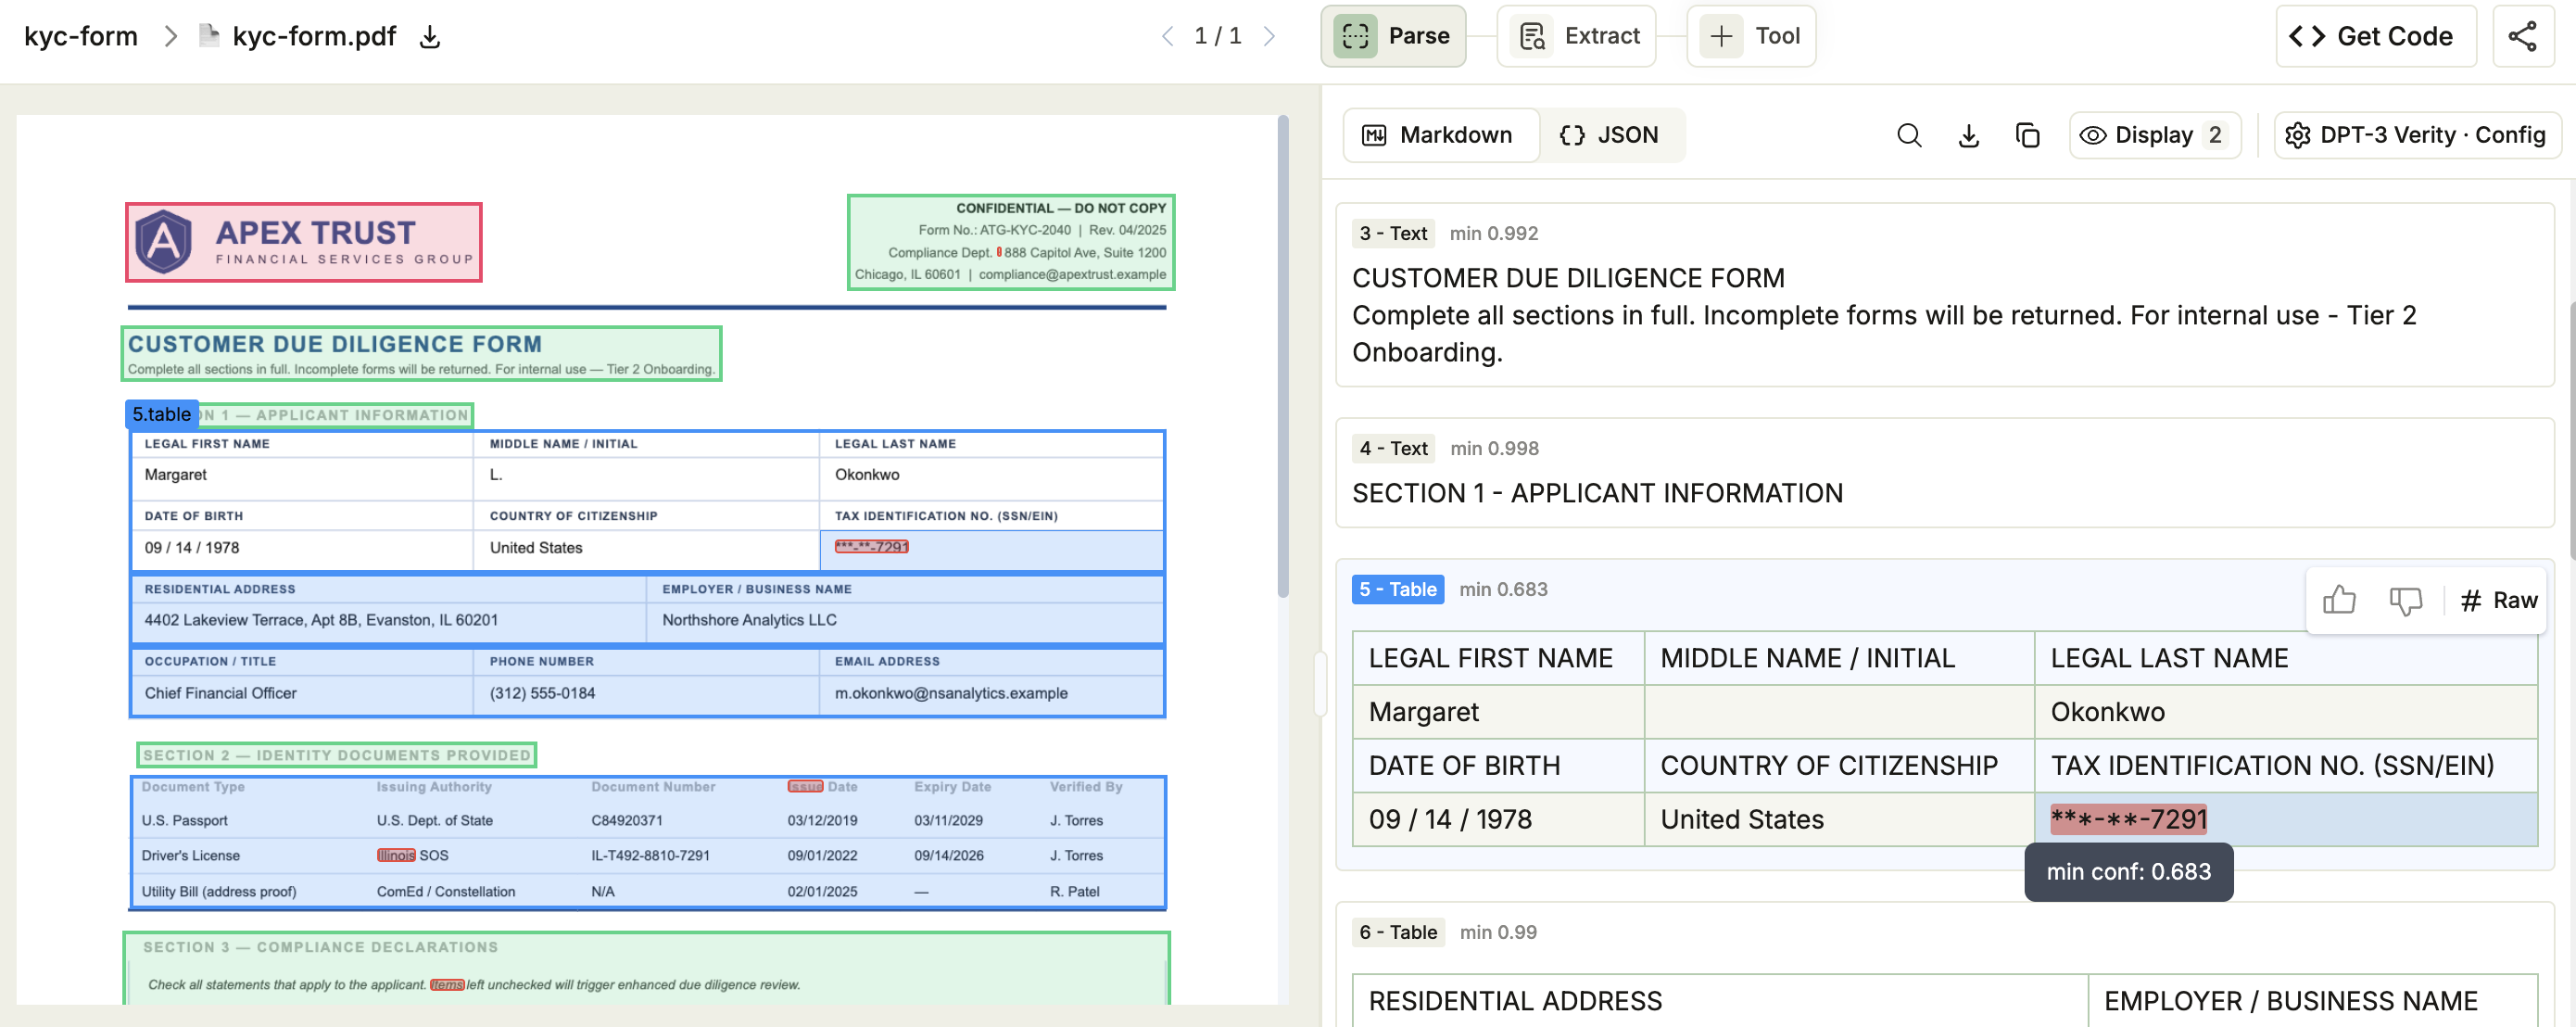Click the '09 / 14 / 1978' results cell
This screenshot has height=1027, width=2576.
(1498, 820)
